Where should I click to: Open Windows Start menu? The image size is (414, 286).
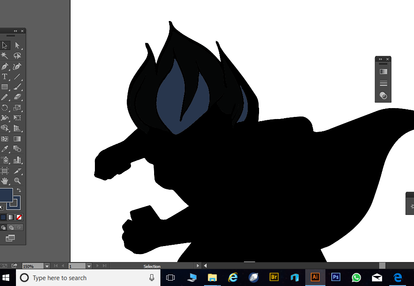6,278
